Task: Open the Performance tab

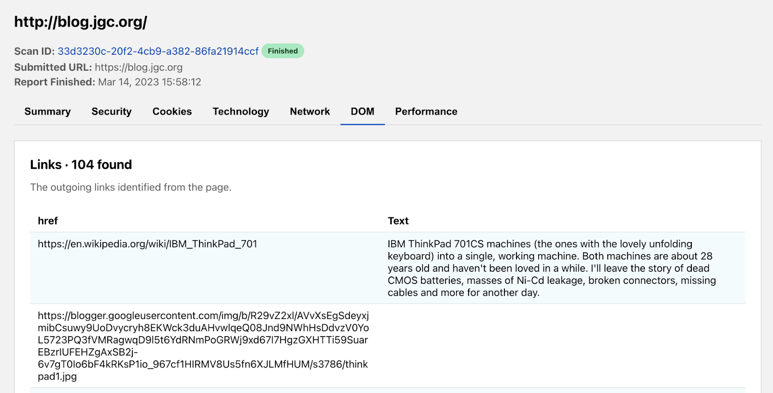Action: click(426, 112)
